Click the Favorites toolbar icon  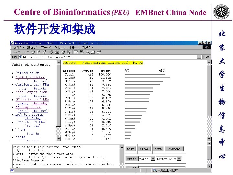(x=57, y=52)
